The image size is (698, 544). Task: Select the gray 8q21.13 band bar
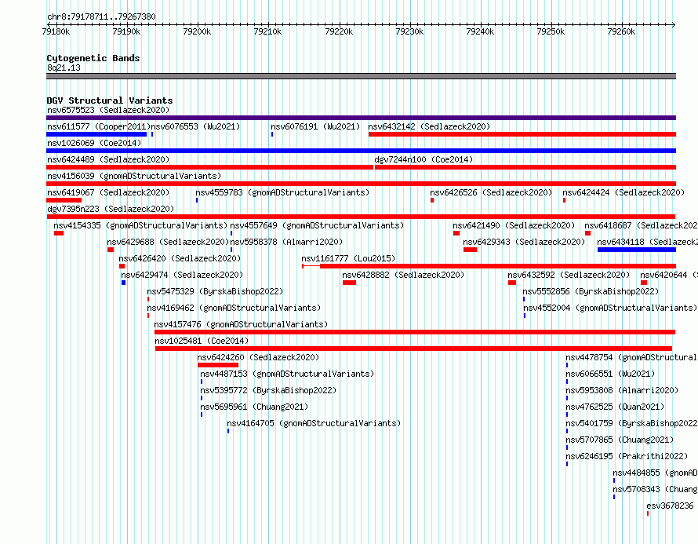click(x=361, y=76)
